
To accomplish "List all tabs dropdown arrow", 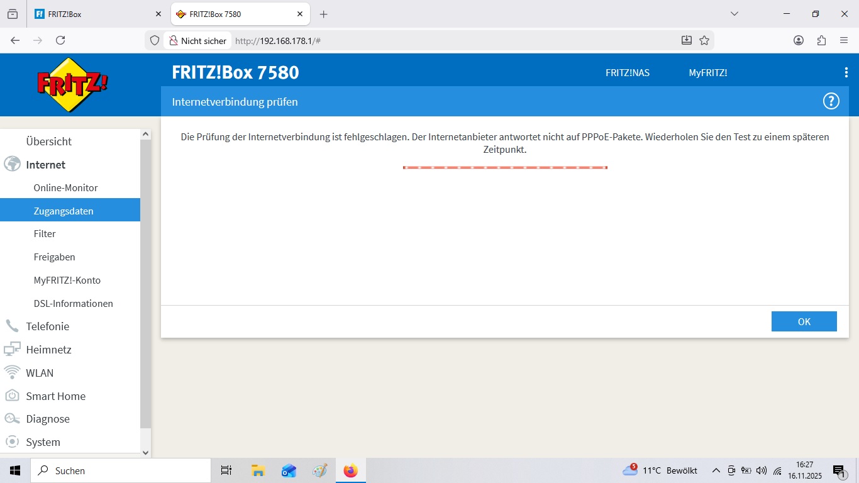I will pyautogui.click(x=734, y=14).
